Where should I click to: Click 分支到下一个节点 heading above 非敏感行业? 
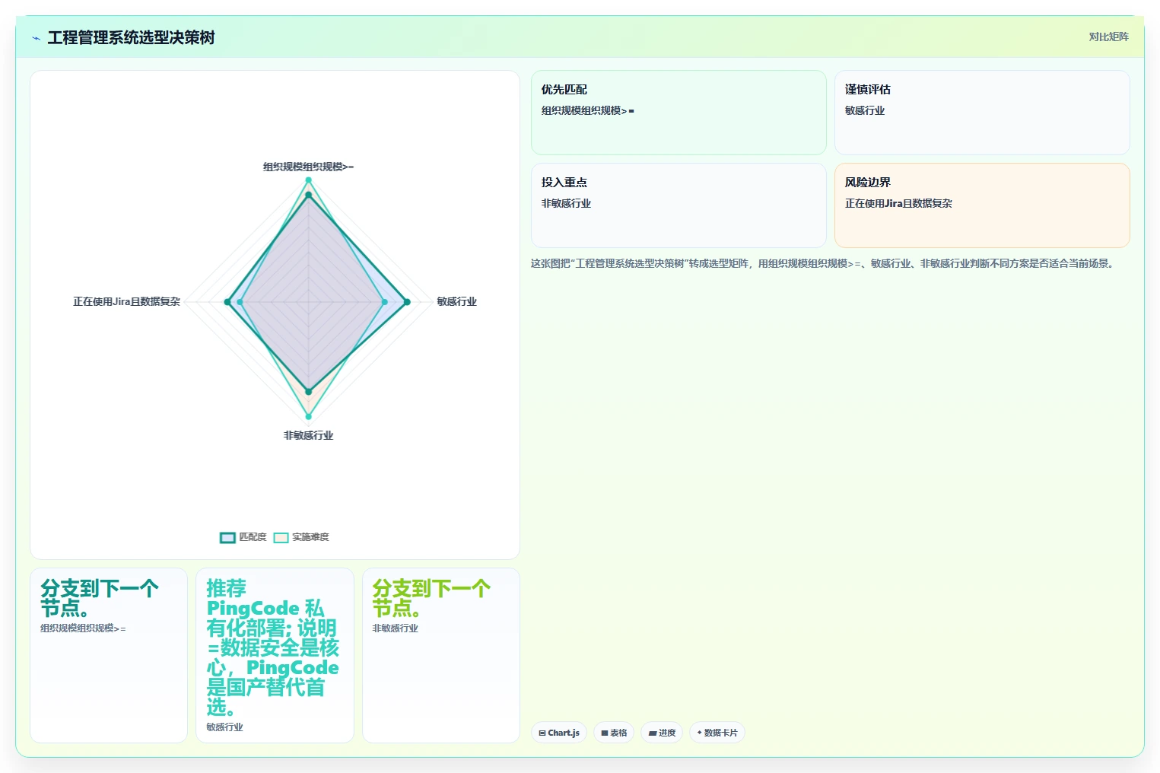coord(431,598)
